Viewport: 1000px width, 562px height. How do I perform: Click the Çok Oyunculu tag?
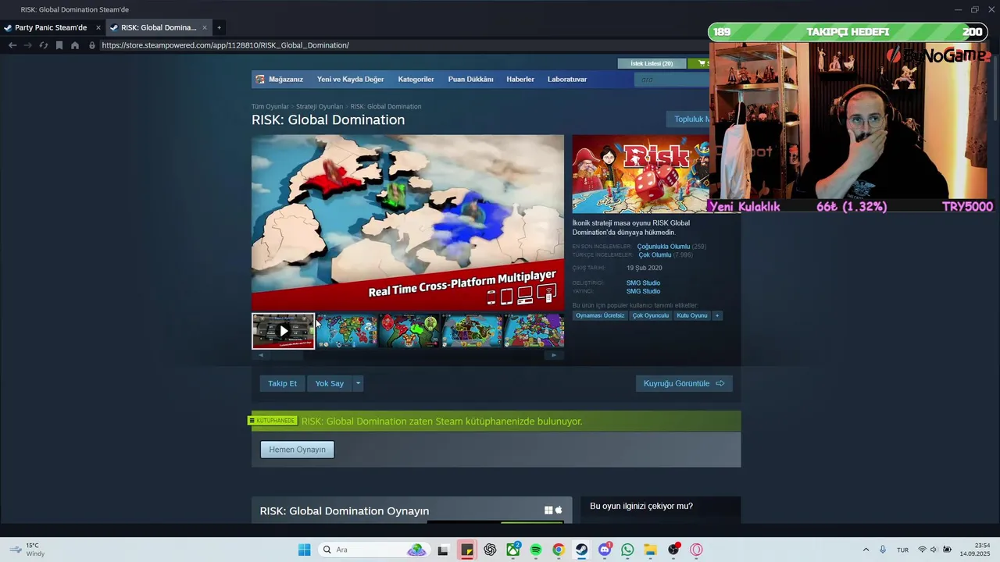pyautogui.click(x=651, y=315)
